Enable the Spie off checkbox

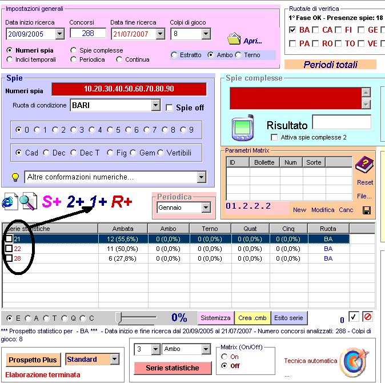tap(169, 107)
